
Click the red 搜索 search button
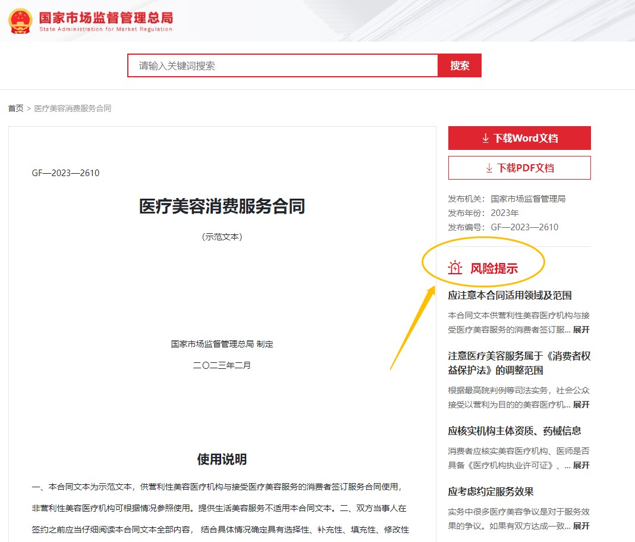460,65
